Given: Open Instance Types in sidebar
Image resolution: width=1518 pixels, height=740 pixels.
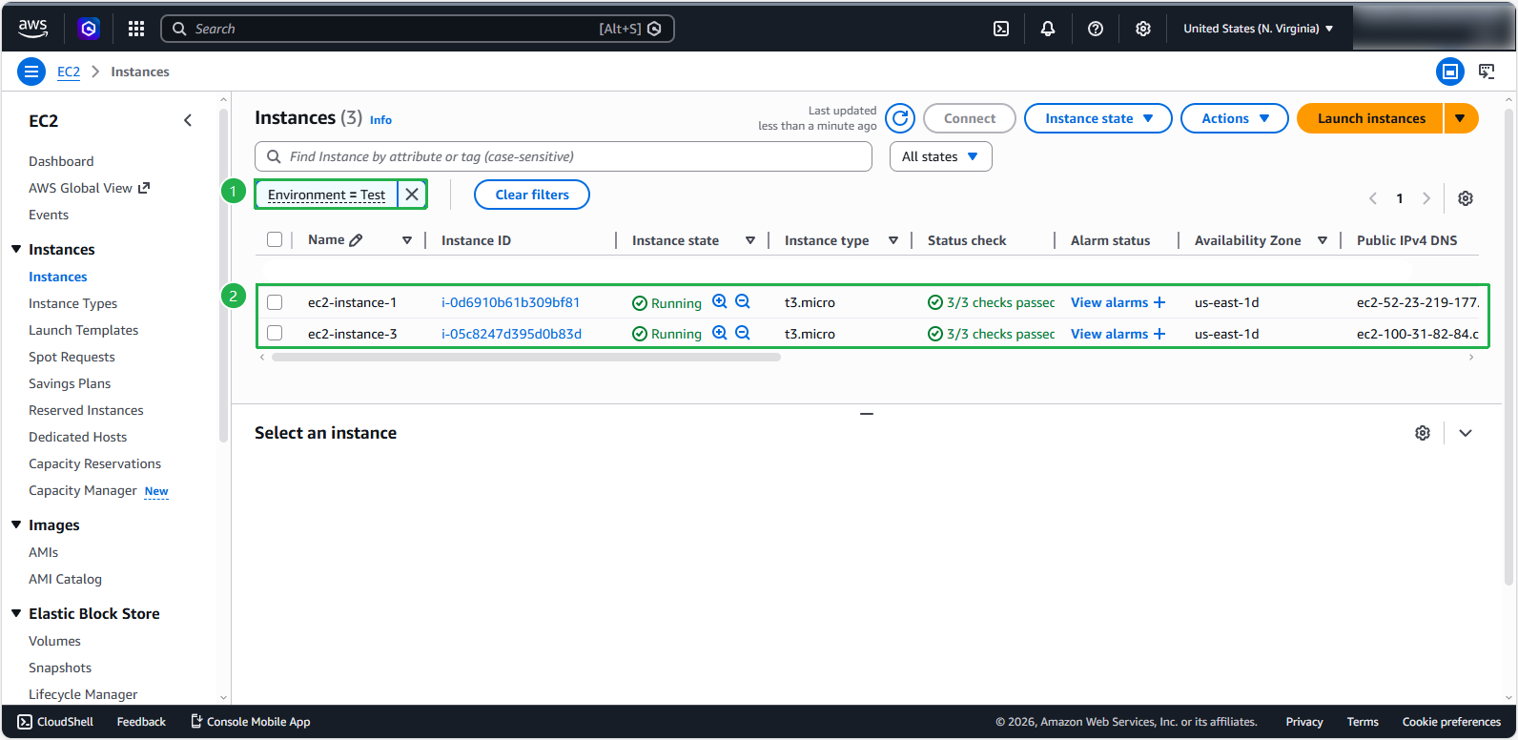Looking at the screenshot, I should [x=72, y=303].
